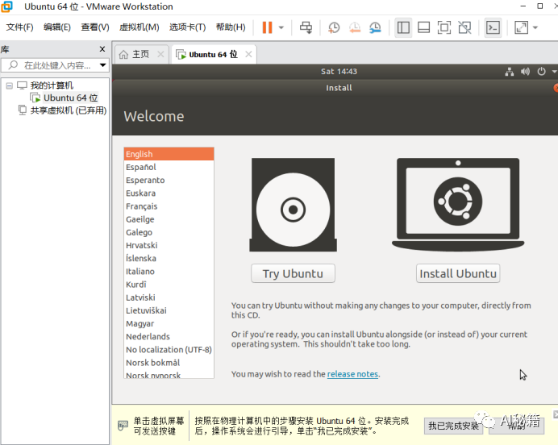Screen dimensions: 558x445
Task: Open the power options dropdown arrow
Action: click(x=281, y=27)
